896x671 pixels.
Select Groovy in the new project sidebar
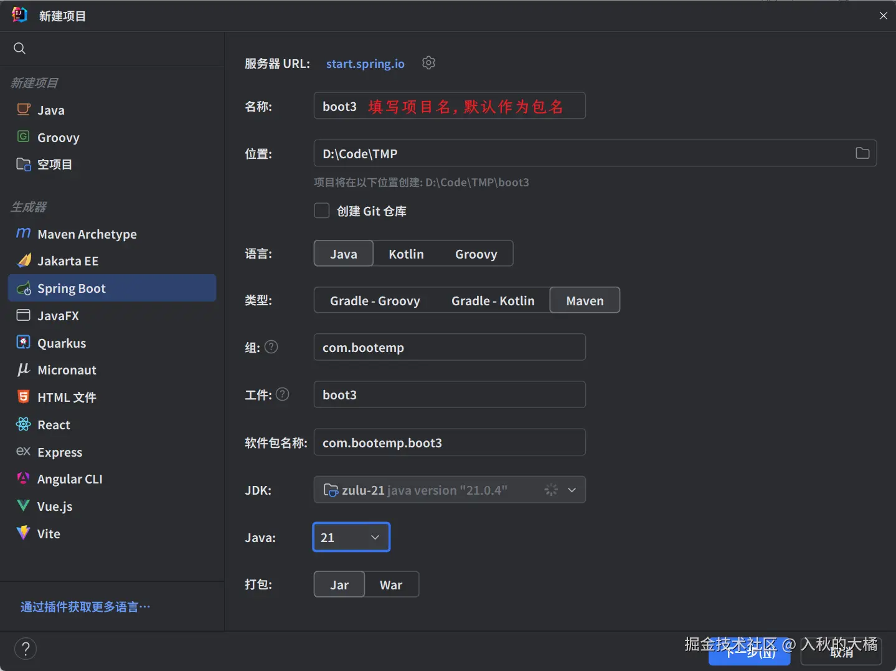coord(57,137)
